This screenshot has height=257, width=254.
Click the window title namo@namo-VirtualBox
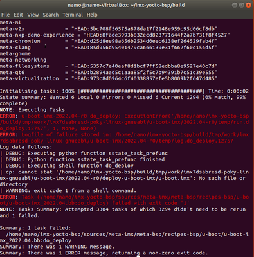coord(126,5)
